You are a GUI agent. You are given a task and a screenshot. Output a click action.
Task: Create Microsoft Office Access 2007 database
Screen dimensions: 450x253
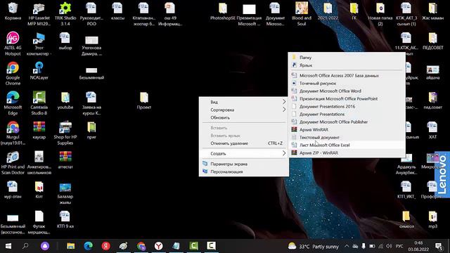[347, 75]
